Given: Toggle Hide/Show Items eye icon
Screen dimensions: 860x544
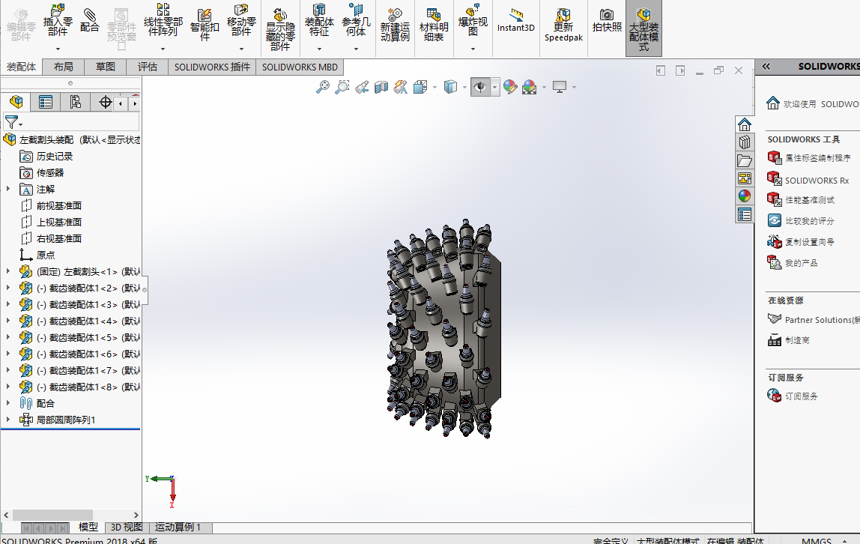Looking at the screenshot, I should pos(480,87).
